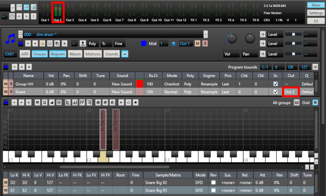The height and width of the screenshot is (196, 326).
Task: Select the large layout view icon
Action: [33, 7]
